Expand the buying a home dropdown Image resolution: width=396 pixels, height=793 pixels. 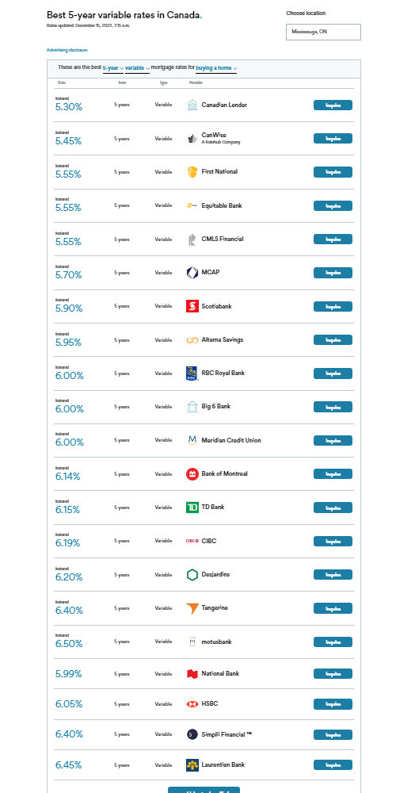pyautogui.click(x=217, y=67)
